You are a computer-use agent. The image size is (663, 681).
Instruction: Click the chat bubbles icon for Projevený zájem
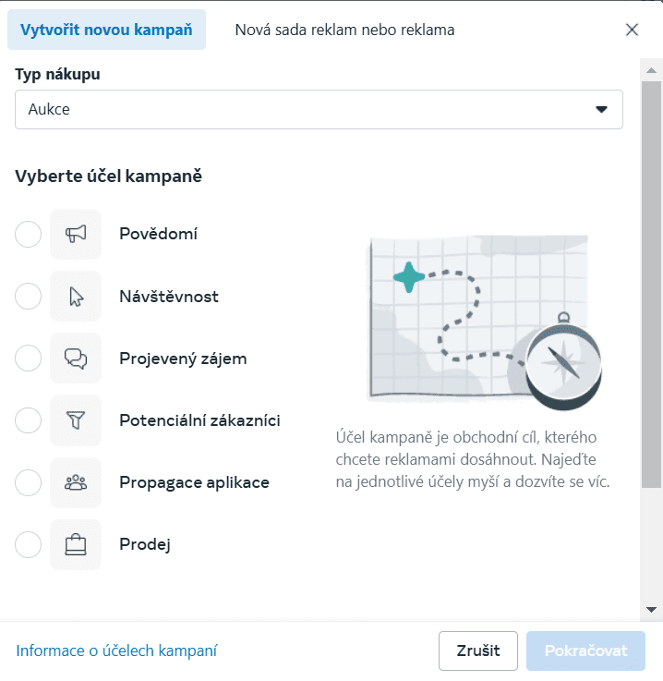[76, 359]
